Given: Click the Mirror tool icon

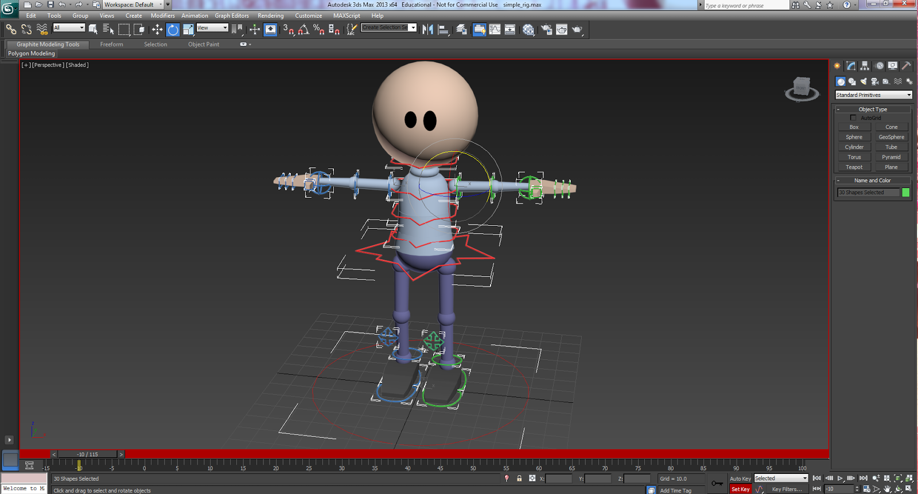Looking at the screenshot, I should [427, 29].
